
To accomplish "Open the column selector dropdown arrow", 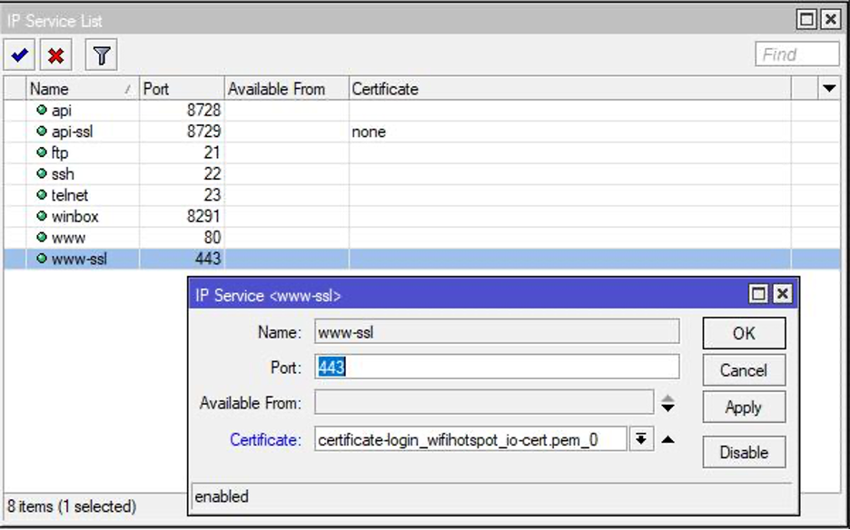I will coord(829,88).
